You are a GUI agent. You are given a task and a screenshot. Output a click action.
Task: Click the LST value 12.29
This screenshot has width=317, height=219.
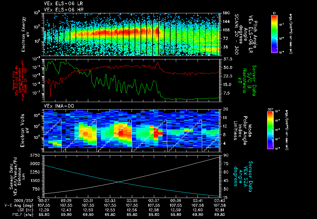click(44, 210)
